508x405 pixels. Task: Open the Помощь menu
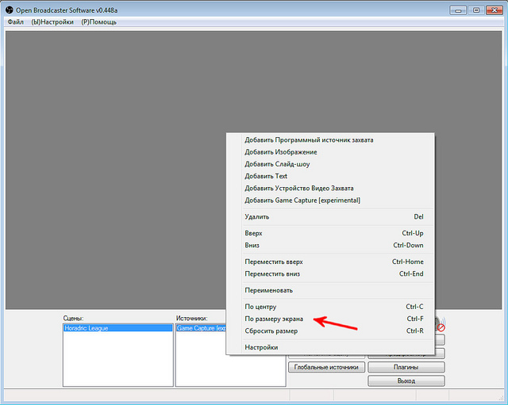coord(98,22)
